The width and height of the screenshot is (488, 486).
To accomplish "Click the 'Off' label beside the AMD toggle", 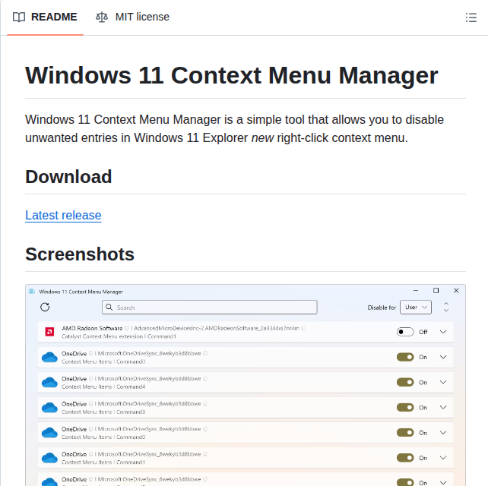I will point(423,332).
